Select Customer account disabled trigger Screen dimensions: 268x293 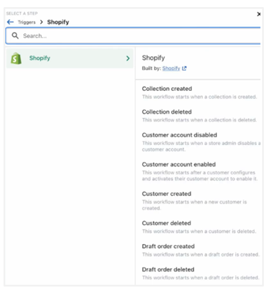[201, 142]
